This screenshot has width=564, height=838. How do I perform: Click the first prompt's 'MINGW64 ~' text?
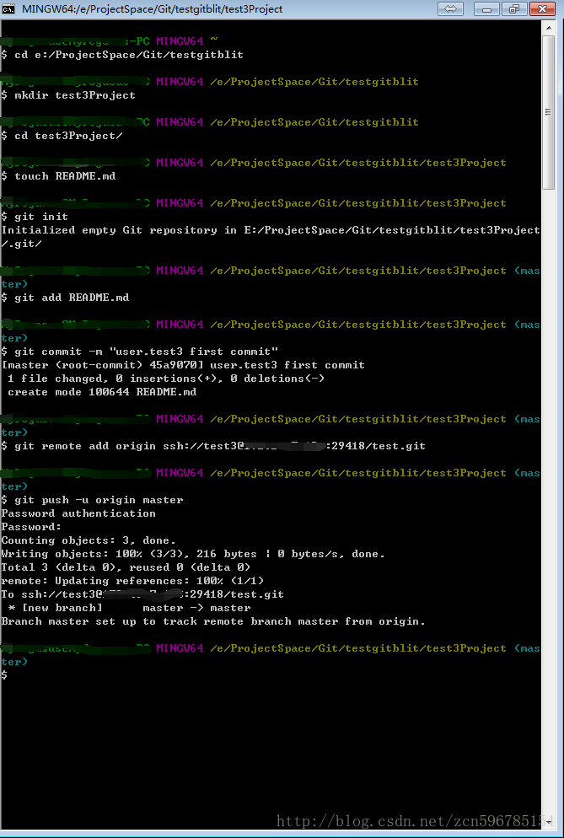tap(187, 41)
